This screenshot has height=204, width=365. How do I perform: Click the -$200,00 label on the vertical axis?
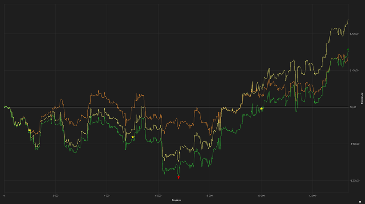355,181
